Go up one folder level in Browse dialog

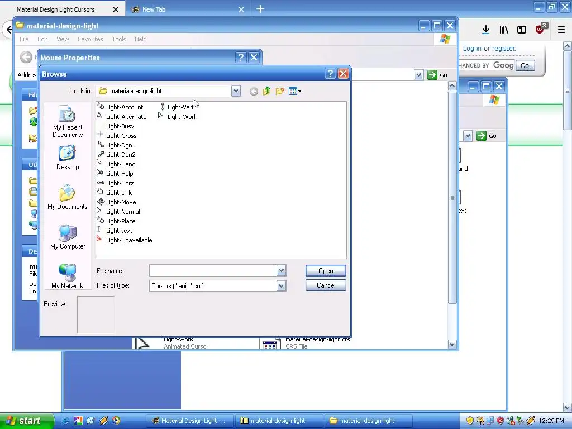[x=266, y=91]
